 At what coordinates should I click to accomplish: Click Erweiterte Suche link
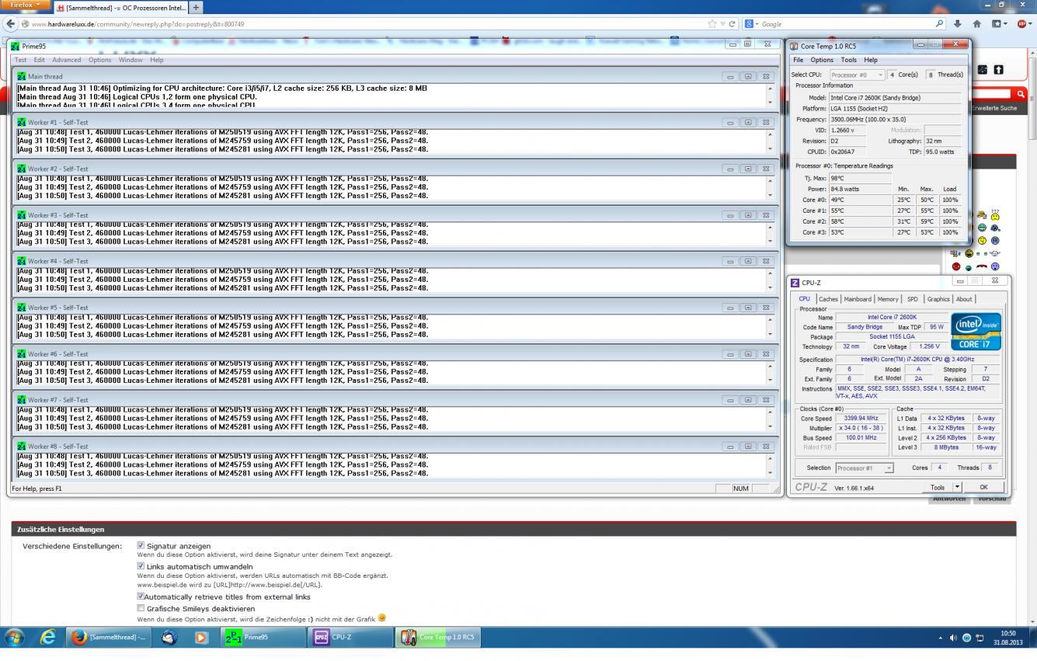coord(994,108)
